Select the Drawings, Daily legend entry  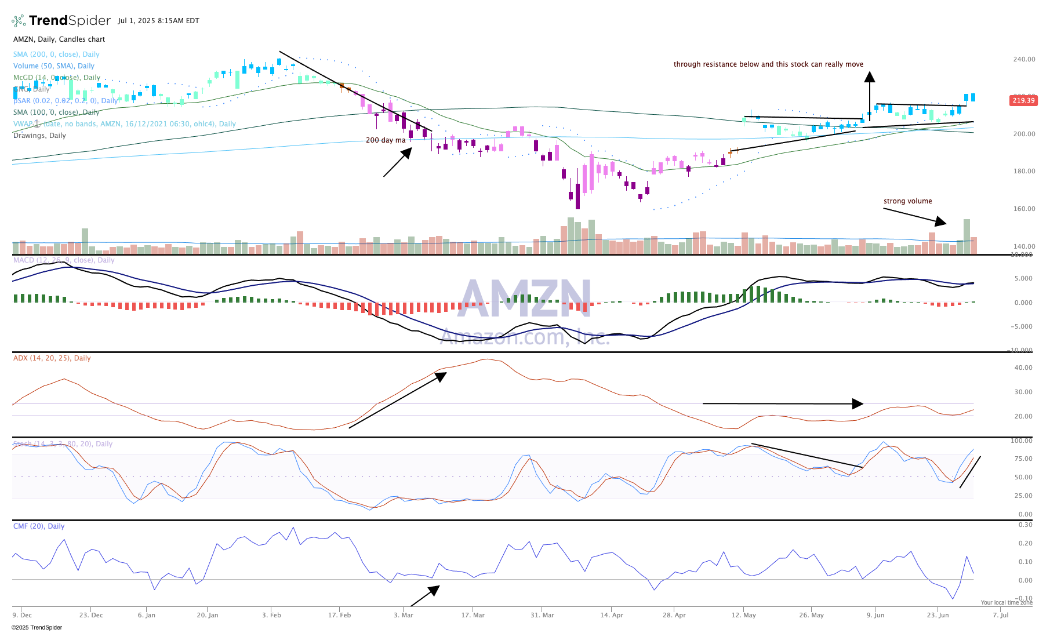point(39,136)
